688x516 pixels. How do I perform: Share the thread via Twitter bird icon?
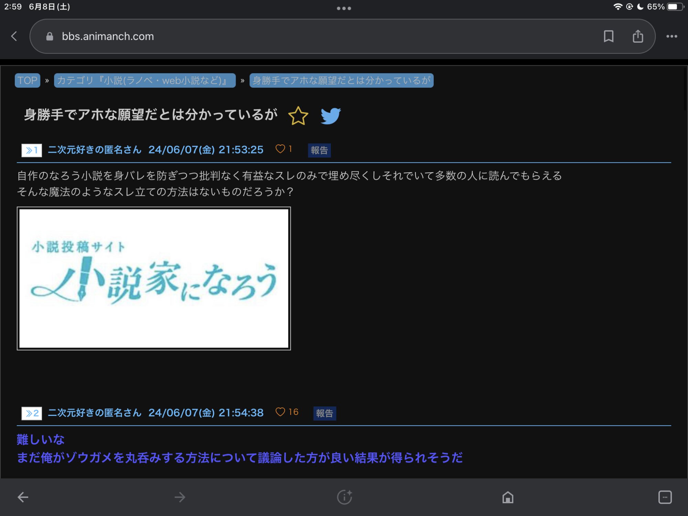coord(330,116)
